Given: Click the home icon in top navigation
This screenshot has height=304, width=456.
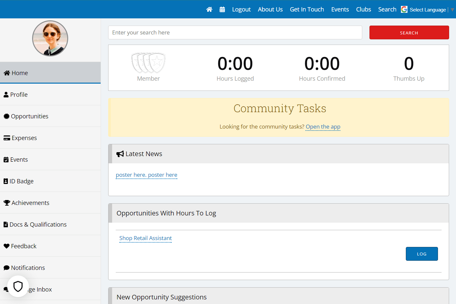Looking at the screenshot, I should tap(209, 10).
